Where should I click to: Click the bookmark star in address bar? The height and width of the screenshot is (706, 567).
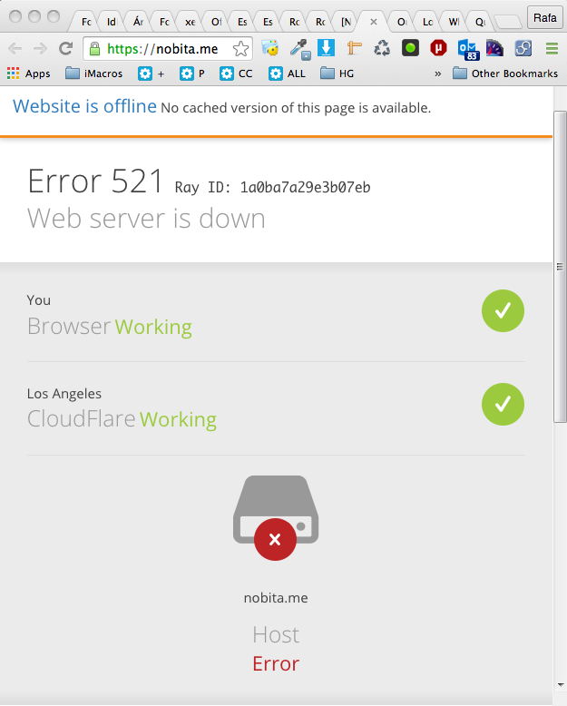tap(240, 49)
